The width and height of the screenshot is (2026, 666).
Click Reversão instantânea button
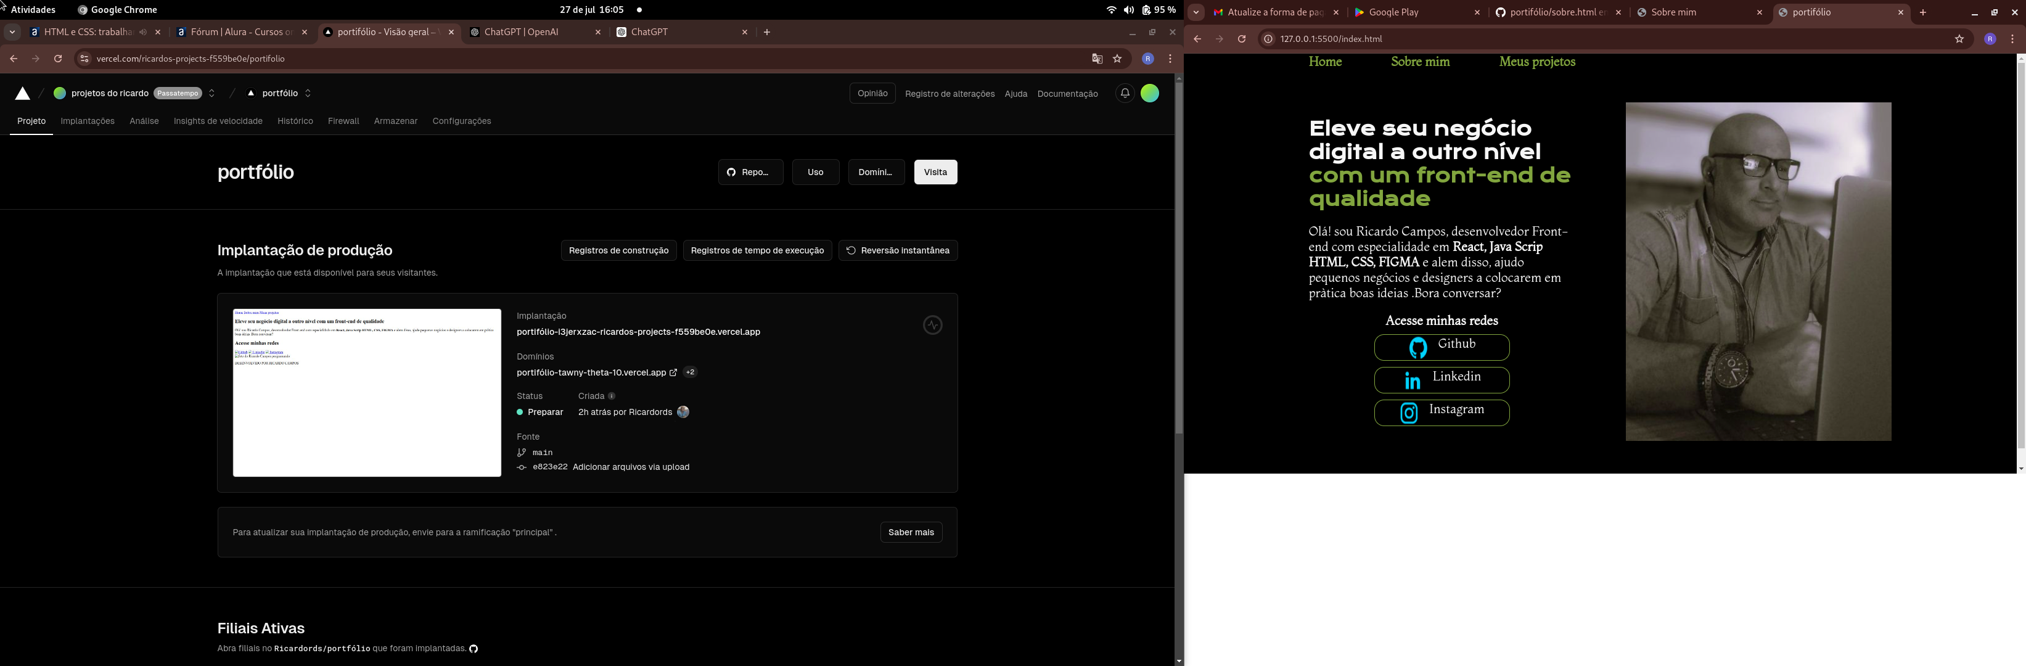897,251
